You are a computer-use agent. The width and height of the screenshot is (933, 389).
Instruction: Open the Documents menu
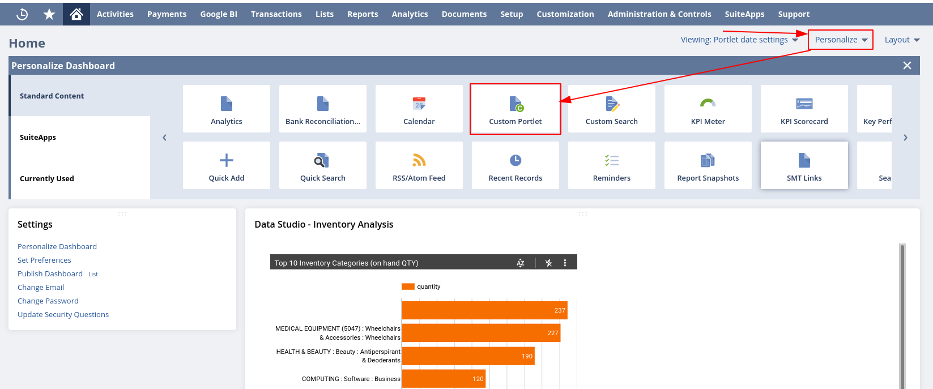click(x=464, y=14)
